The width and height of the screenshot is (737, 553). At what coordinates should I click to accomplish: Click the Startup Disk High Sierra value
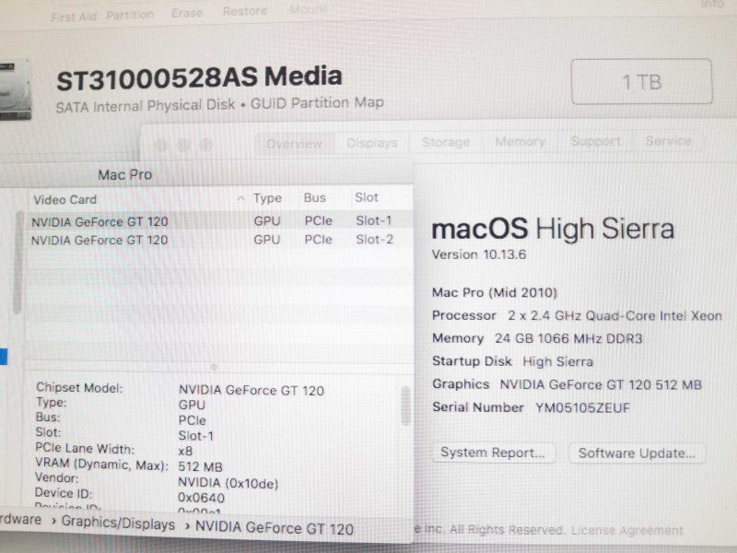[557, 361]
